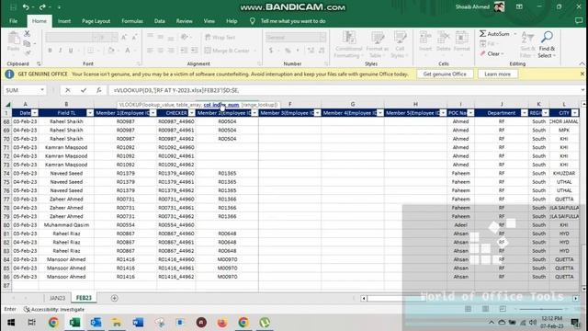Image resolution: width=588 pixels, height=331 pixels.
Task: Click Get genuine Office button
Action: point(445,74)
